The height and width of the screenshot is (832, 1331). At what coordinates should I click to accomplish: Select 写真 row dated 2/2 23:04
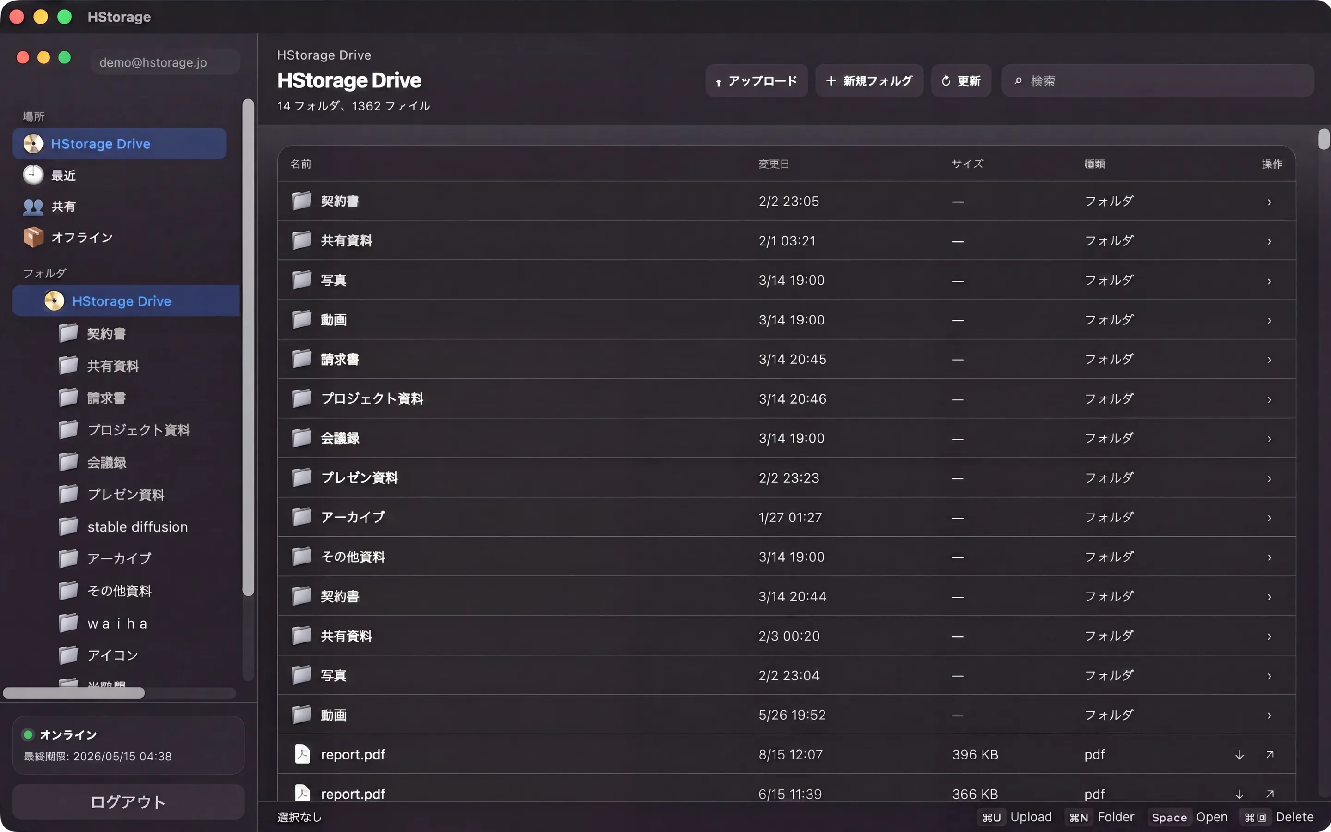[x=787, y=675]
